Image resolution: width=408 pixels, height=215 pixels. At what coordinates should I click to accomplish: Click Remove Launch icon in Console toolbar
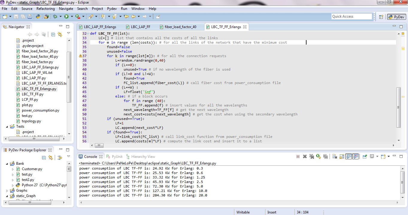(305, 156)
